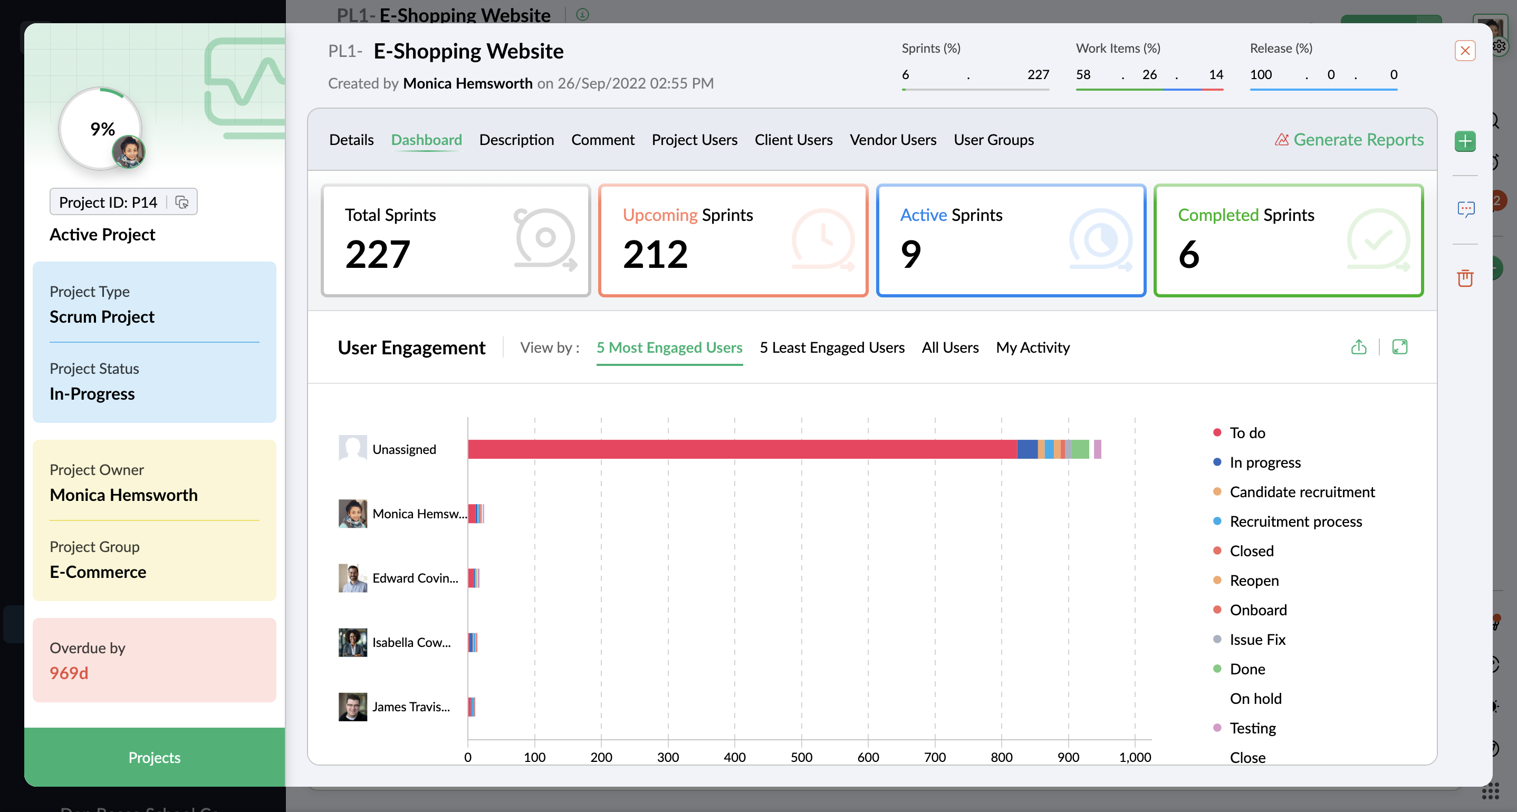Click the Active Sprints card
The image size is (1517, 812).
coord(1011,240)
